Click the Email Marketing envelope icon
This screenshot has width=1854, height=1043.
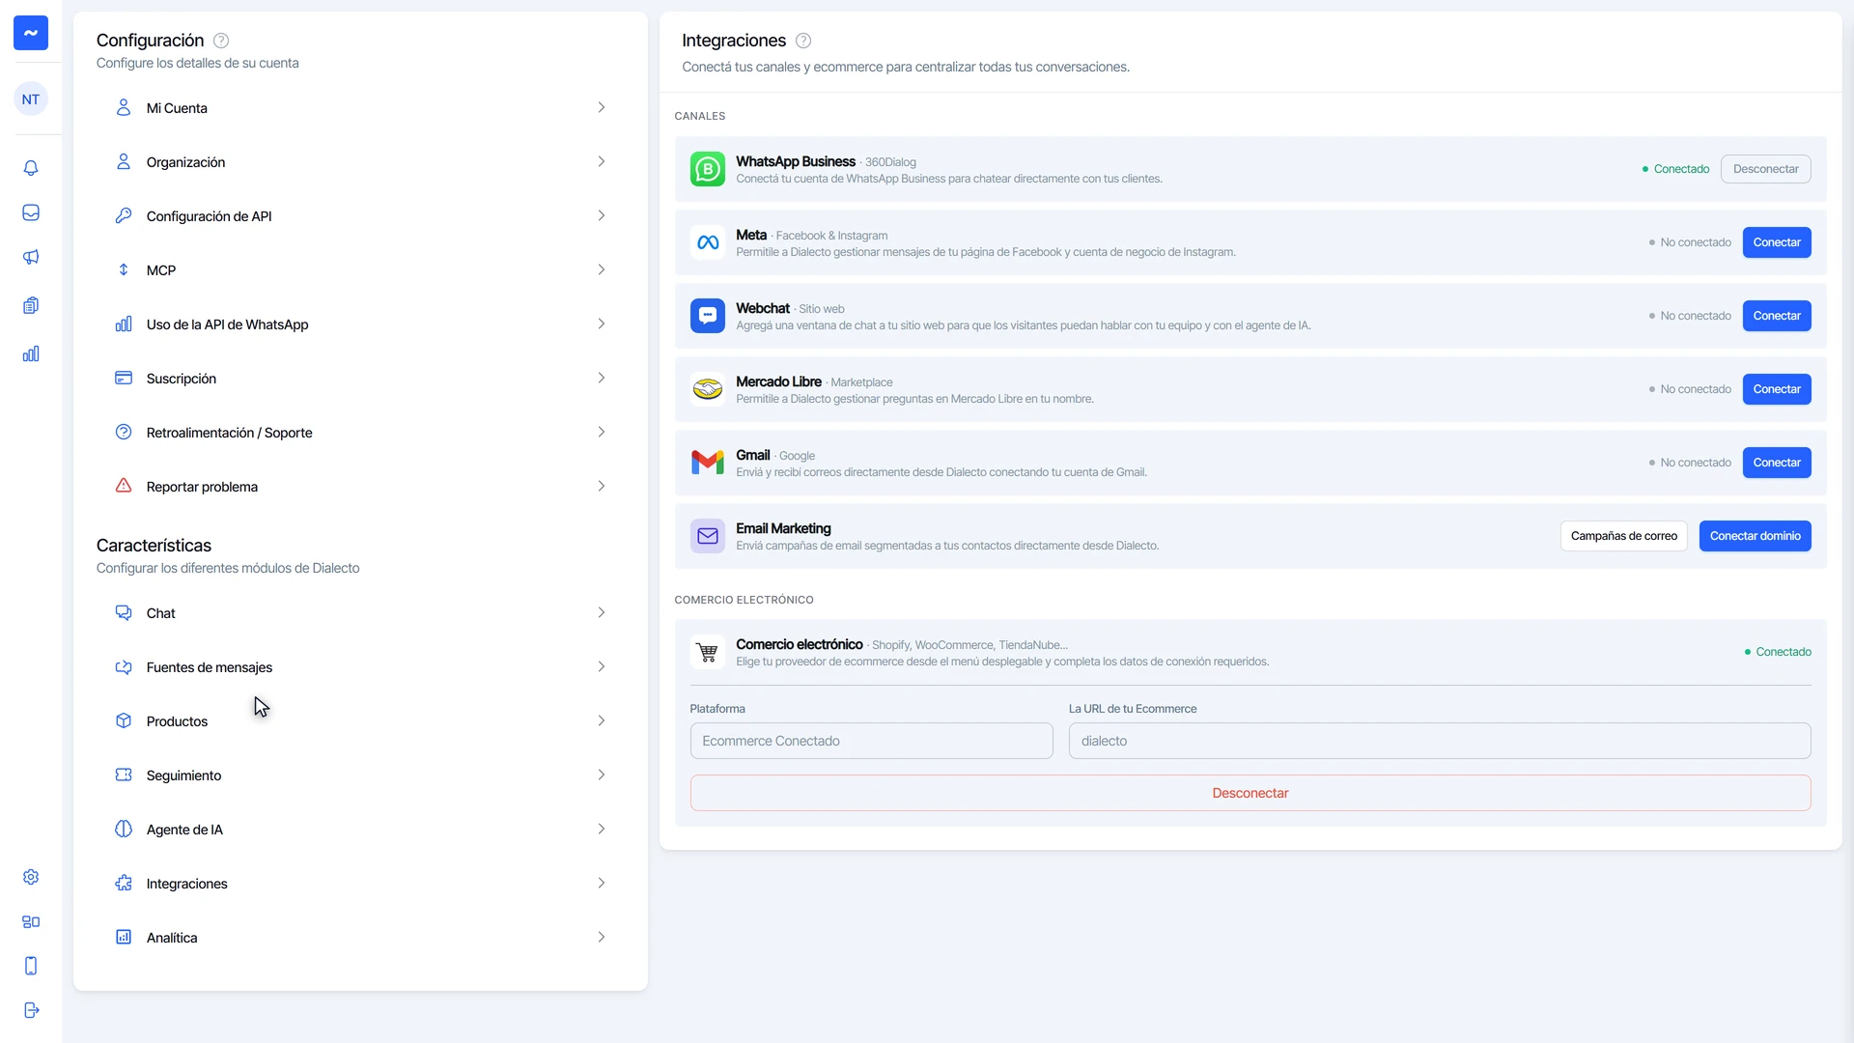click(708, 536)
